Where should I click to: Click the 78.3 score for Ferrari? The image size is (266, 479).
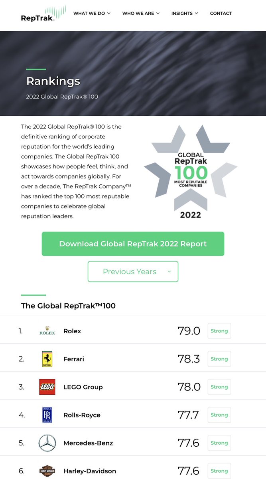(189, 359)
